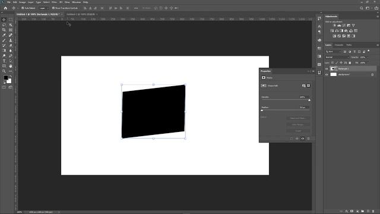Image resolution: width=380 pixels, height=214 pixels.
Task: Select the Frame tool
Action: [11, 30]
